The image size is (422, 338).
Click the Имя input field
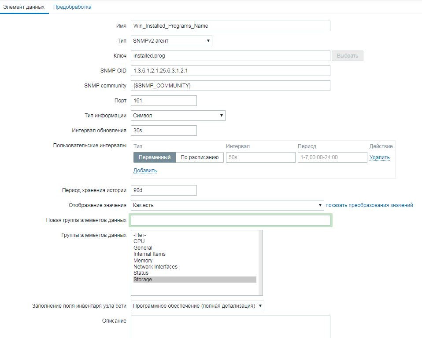click(x=230, y=26)
